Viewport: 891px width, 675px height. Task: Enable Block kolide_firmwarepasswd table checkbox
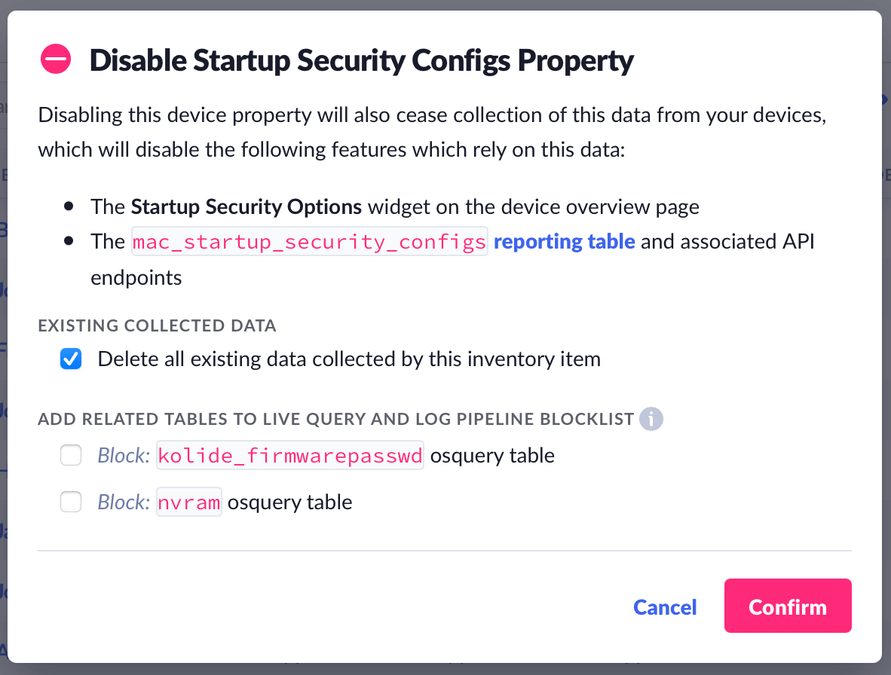click(x=71, y=456)
